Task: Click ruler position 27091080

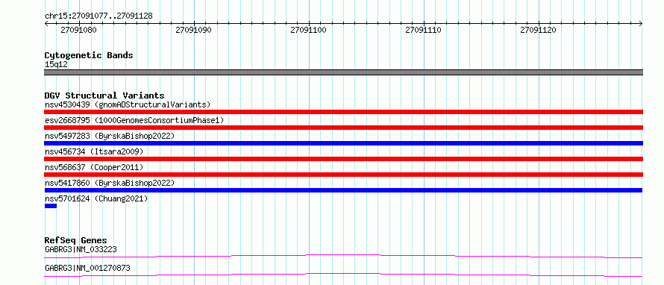Action: (79, 30)
